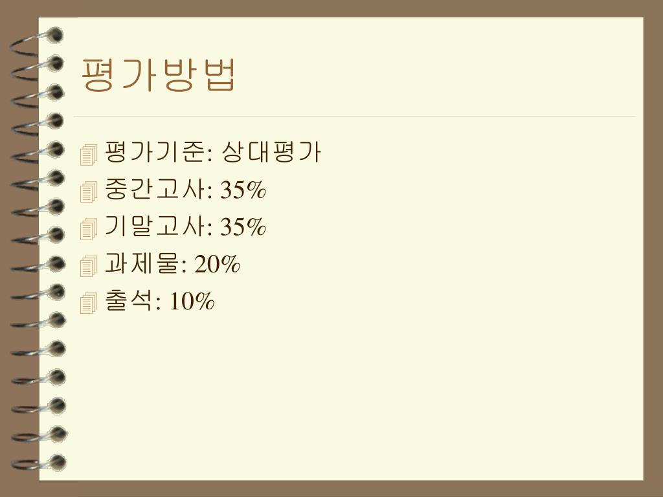Select the 20% value after 과제물
663x497 pixels.
point(218,264)
